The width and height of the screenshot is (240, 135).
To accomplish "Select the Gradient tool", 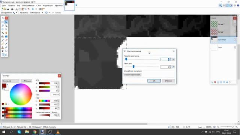I will tap(6, 37).
